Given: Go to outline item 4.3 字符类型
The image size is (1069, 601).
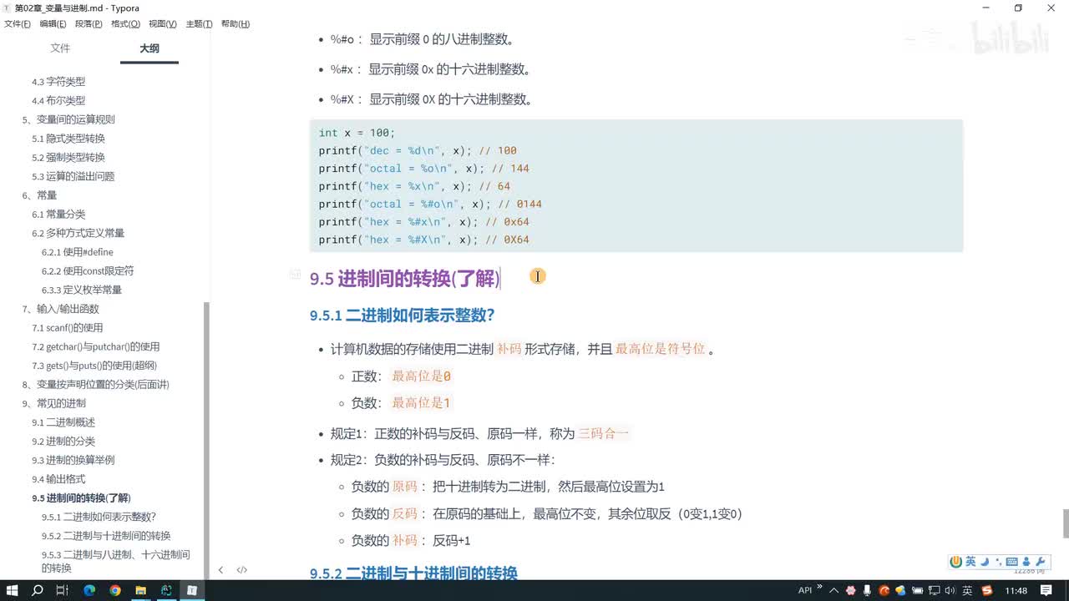Looking at the screenshot, I should [x=58, y=82].
